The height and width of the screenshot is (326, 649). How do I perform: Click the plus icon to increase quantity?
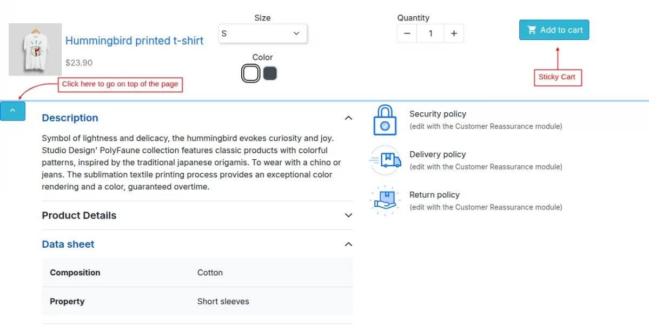point(454,33)
